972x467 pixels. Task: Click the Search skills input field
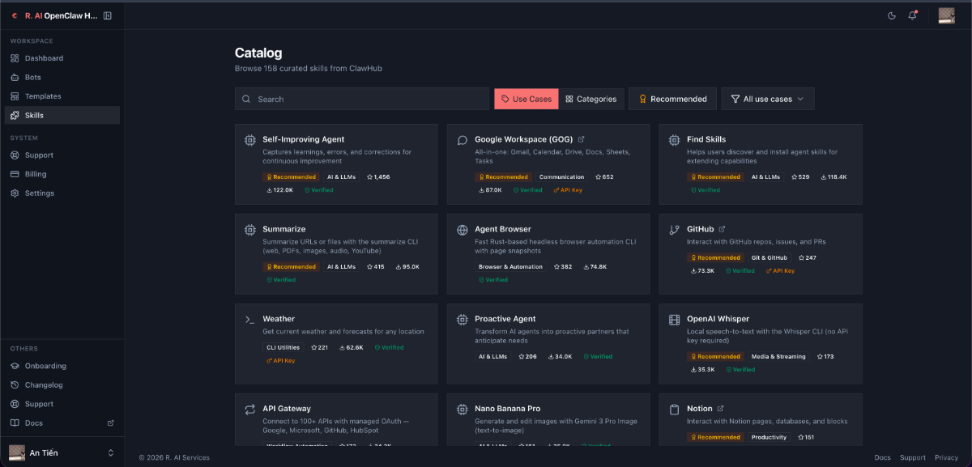point(362,99)
